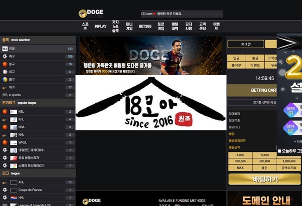Select the 전체 row with 143
This screenshot has height=206, width=302.
(38, 49)
